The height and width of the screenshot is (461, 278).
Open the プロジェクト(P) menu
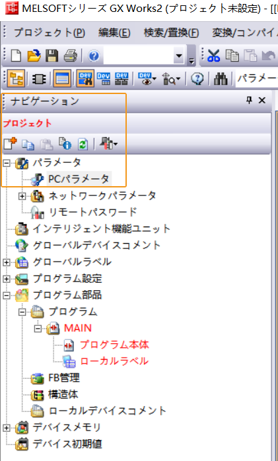coord(50,32)
